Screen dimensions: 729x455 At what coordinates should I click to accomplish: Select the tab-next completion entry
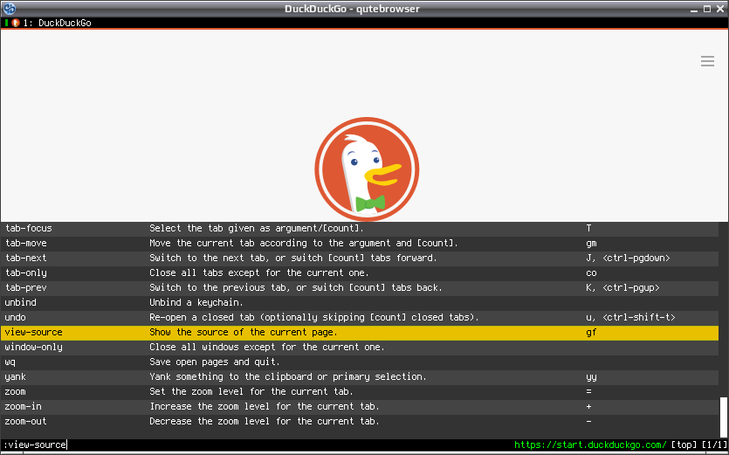point(360,259)
